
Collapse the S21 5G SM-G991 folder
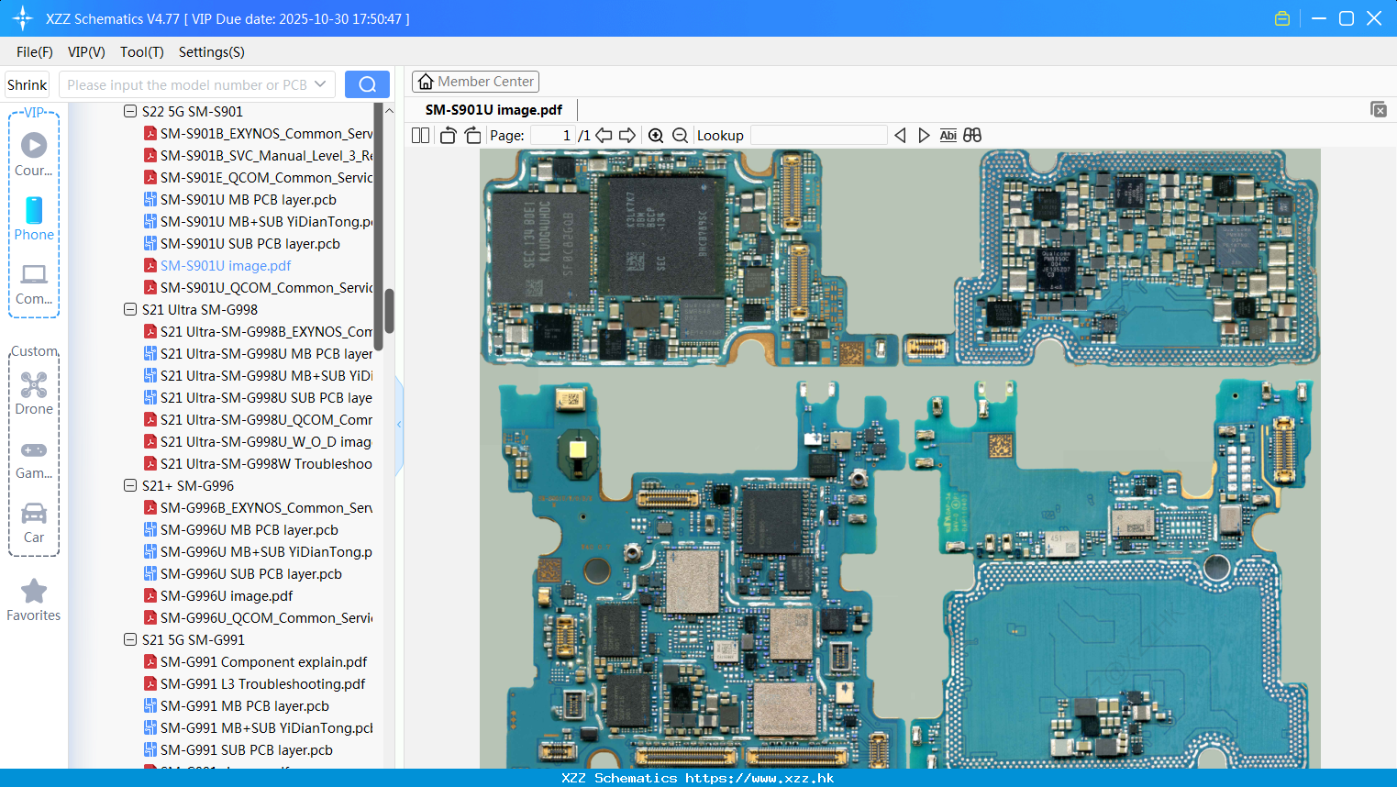(130, 639)
